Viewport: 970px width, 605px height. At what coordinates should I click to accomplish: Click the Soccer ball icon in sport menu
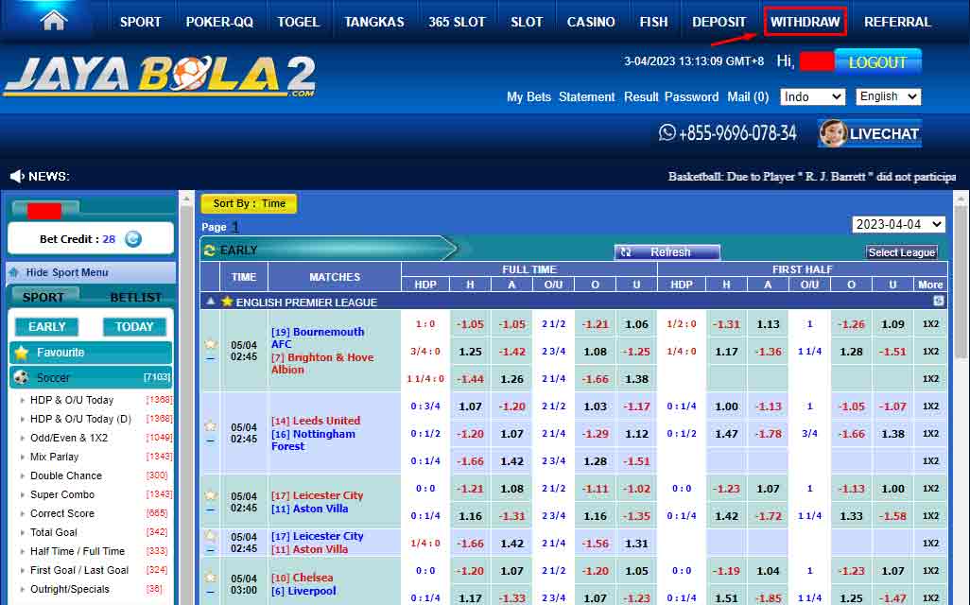[22, 377]
